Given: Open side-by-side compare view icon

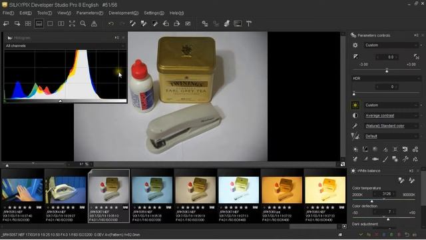Looking at the screenshot, I should (x=61, y=24).
